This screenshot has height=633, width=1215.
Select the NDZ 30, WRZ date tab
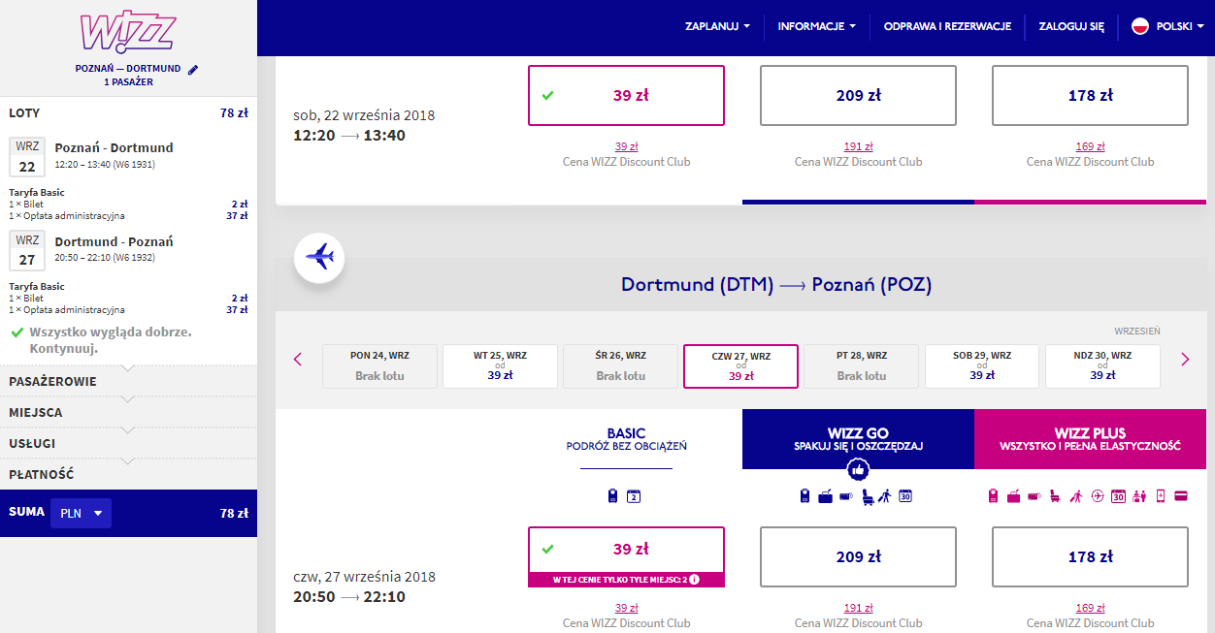[x=1102, y=366]
